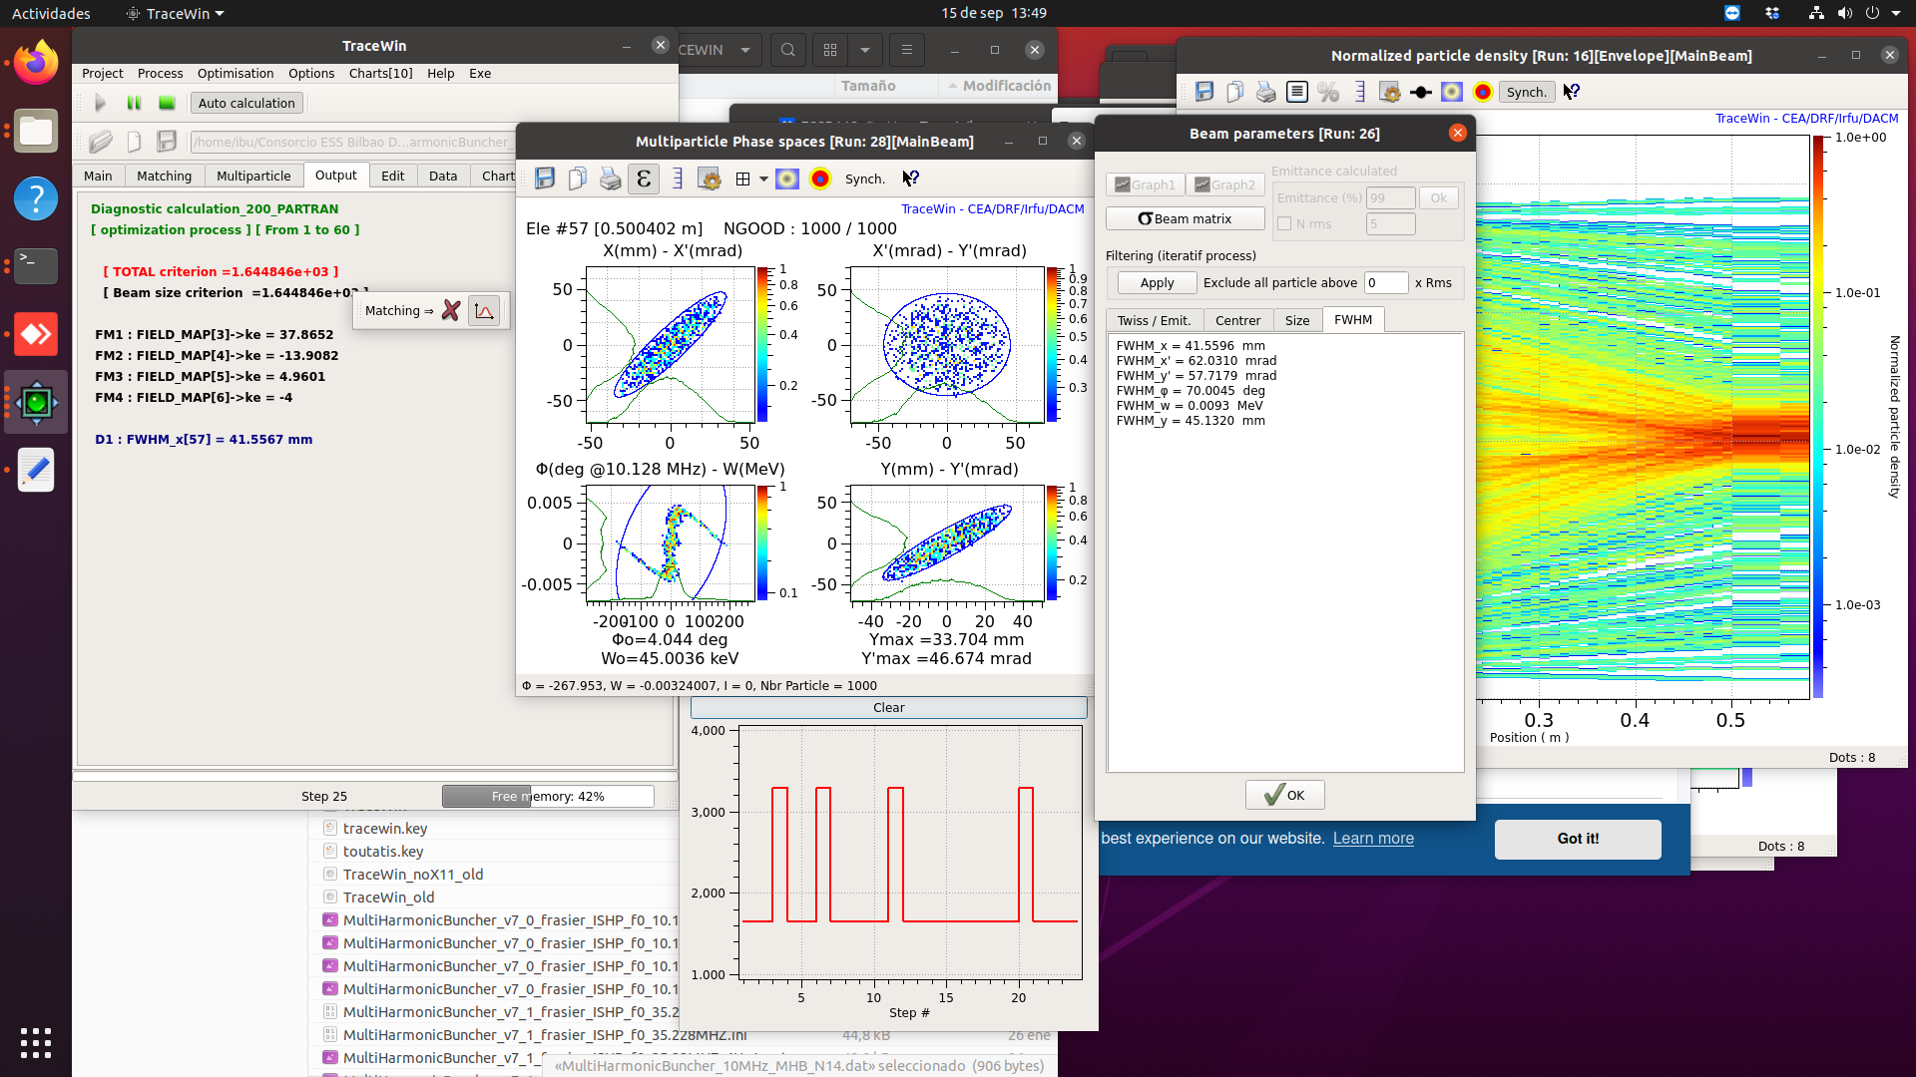This screenshot has height=1077, width=1916.
Task: Open the Optimisation menu
Action: click(236, 73)
